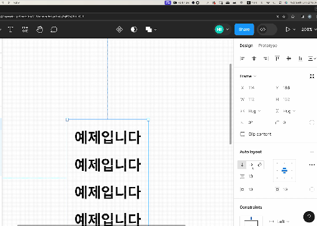The image size is (317, 226).
Task: Click the Use as mask icon
Action: [x=134, y=30]
